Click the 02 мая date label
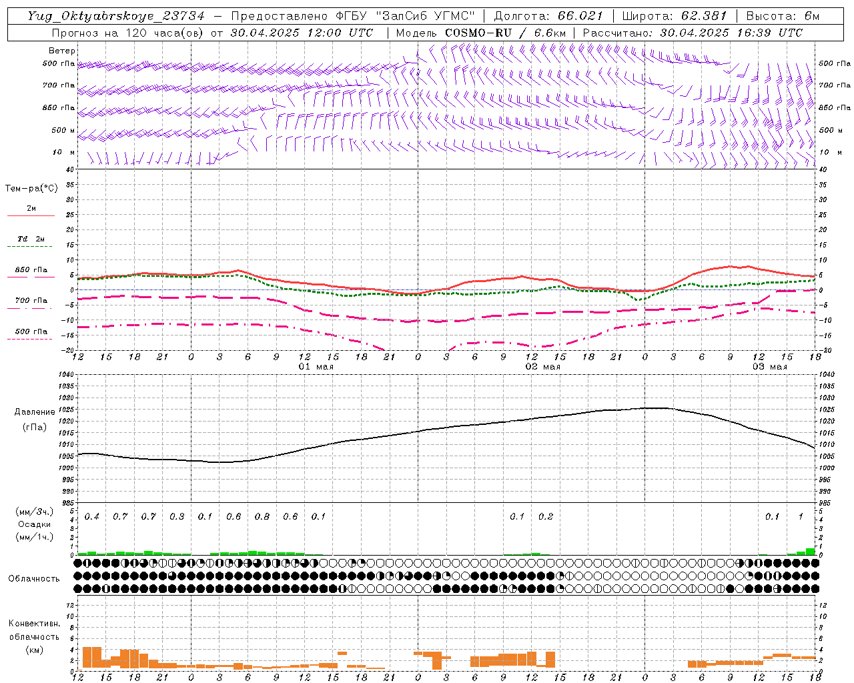This screenshot has height=683, width=854. coord(543,367)
